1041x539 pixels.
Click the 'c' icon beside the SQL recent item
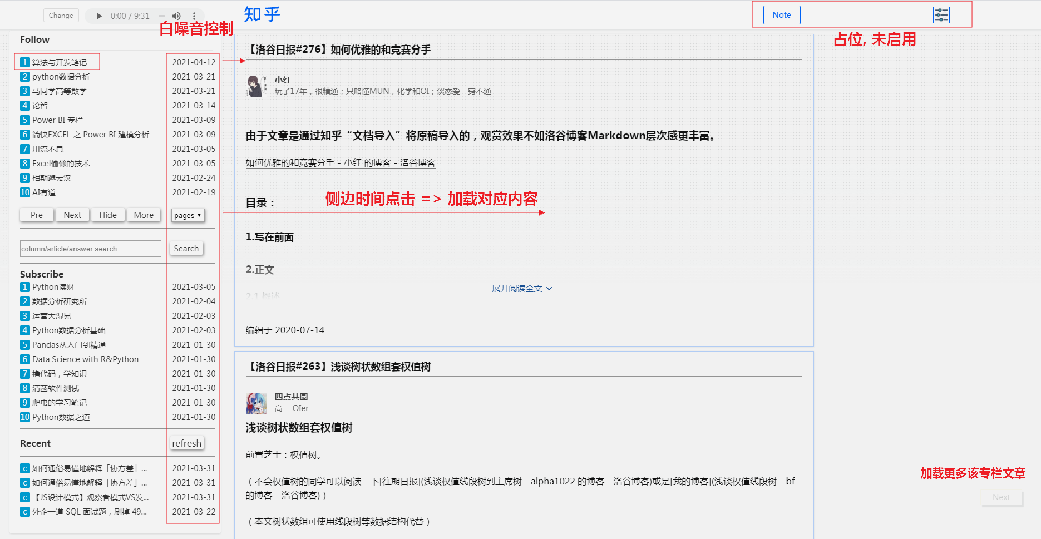(24, 512)
